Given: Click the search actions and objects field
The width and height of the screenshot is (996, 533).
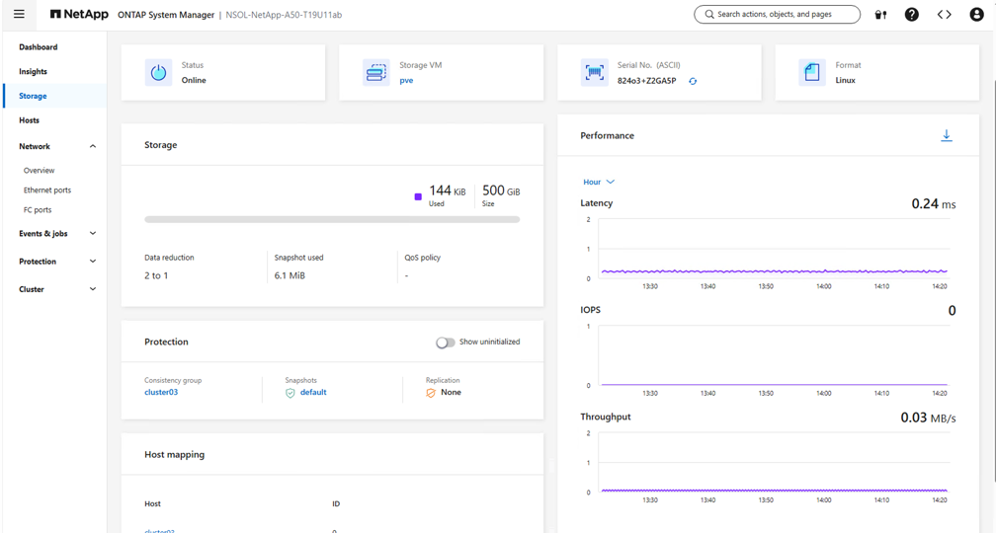Looking at the screenshot, I should (777, 15).
